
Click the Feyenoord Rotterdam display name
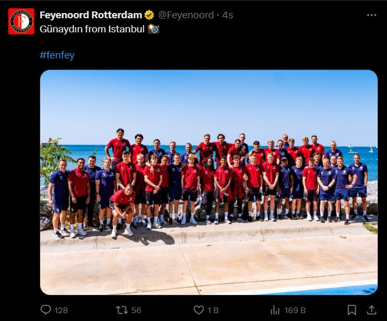pos(91,15)
